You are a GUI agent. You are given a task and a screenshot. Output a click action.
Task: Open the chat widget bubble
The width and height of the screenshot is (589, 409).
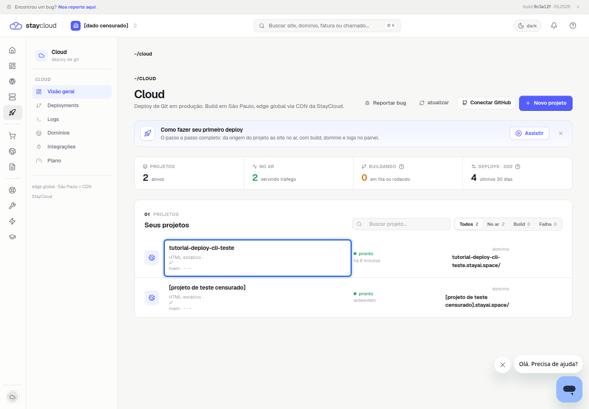tap(569, 389)
